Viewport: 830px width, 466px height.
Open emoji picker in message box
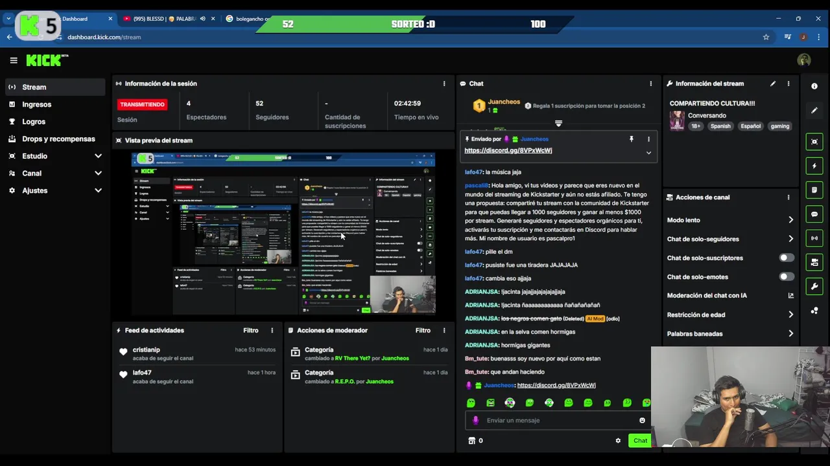[643, 420]
